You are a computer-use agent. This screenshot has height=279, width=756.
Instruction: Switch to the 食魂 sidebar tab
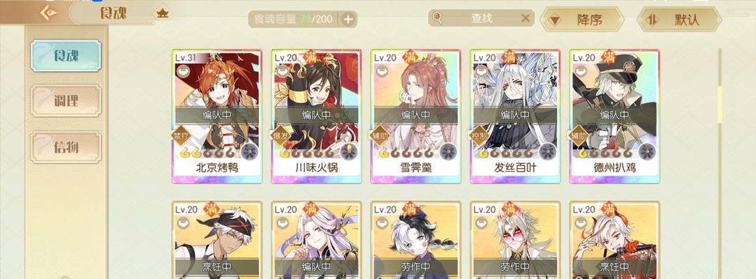coord(66,56)
